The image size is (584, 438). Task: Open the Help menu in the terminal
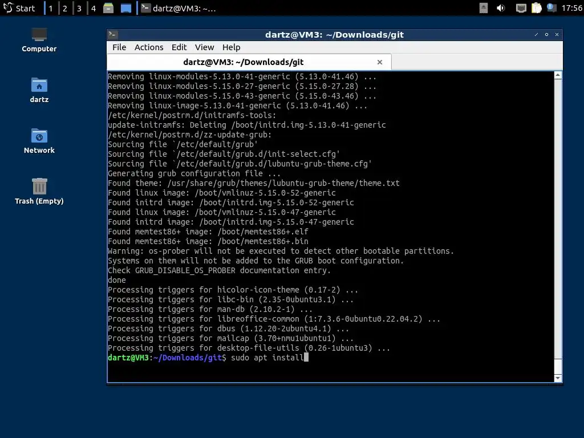pos(232,47)
